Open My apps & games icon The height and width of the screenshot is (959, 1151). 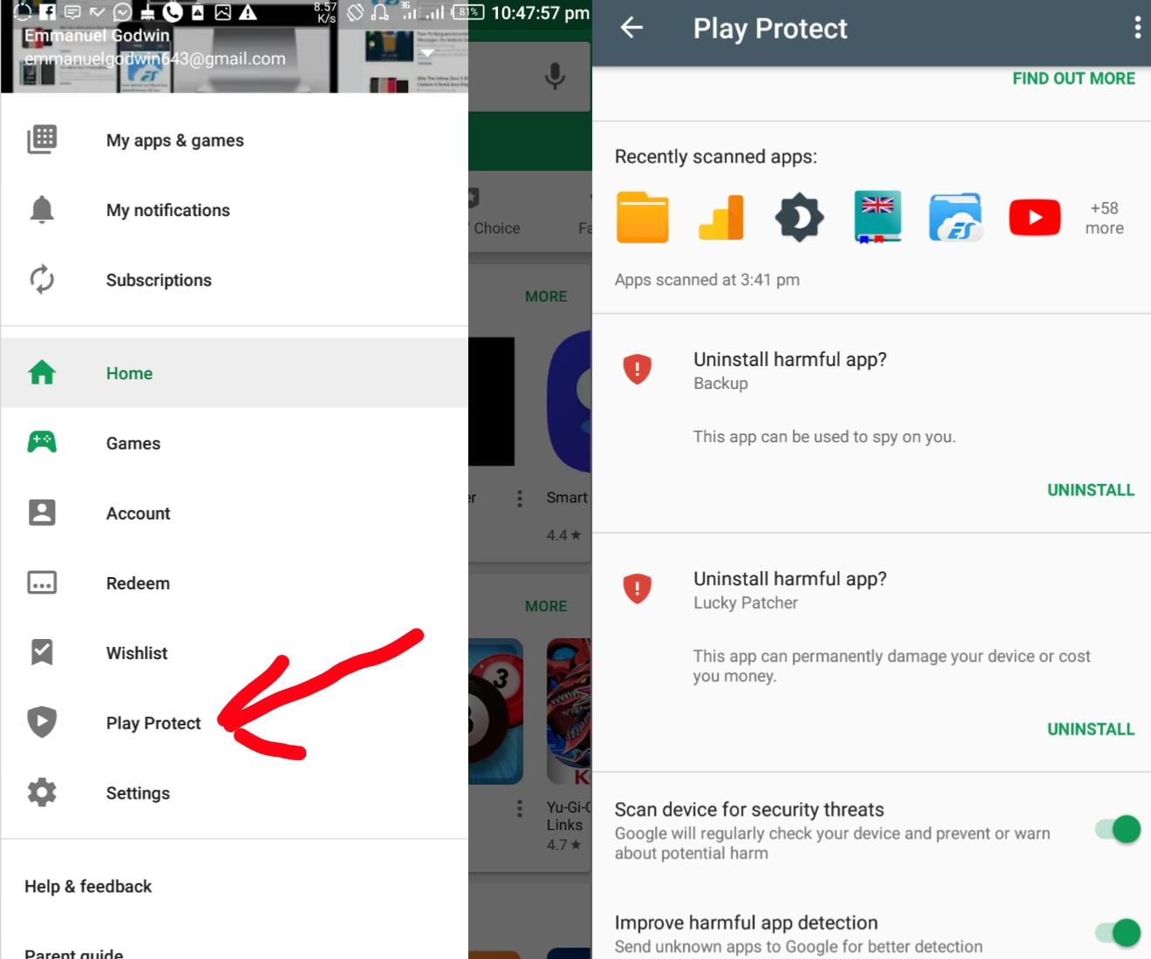coord(42,139)
